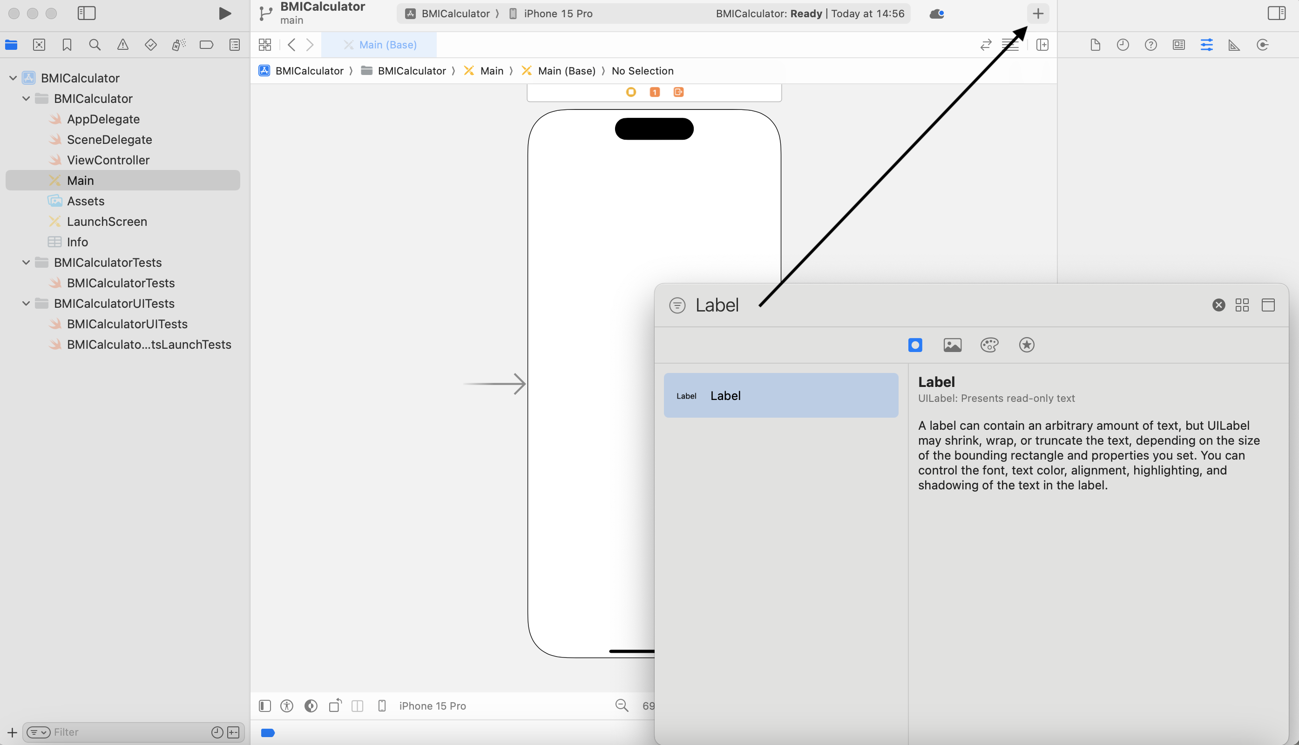1299x745 pixels.
Task: Show the Issue navigator warning icon
Action: (123, 45)
